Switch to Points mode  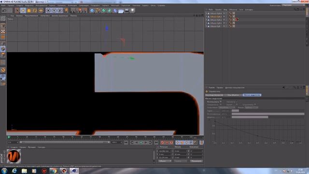point(3,43)
